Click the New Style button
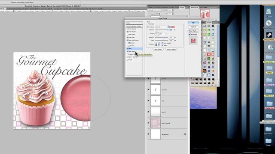Screen dimensions: 275x154 (x=193, y=31)
